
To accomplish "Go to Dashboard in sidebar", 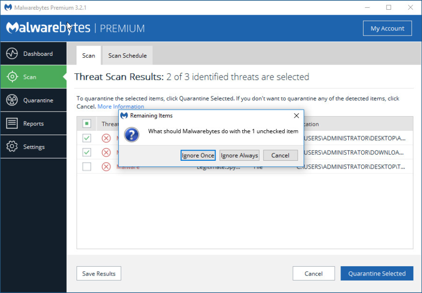I will pos(33,53).
